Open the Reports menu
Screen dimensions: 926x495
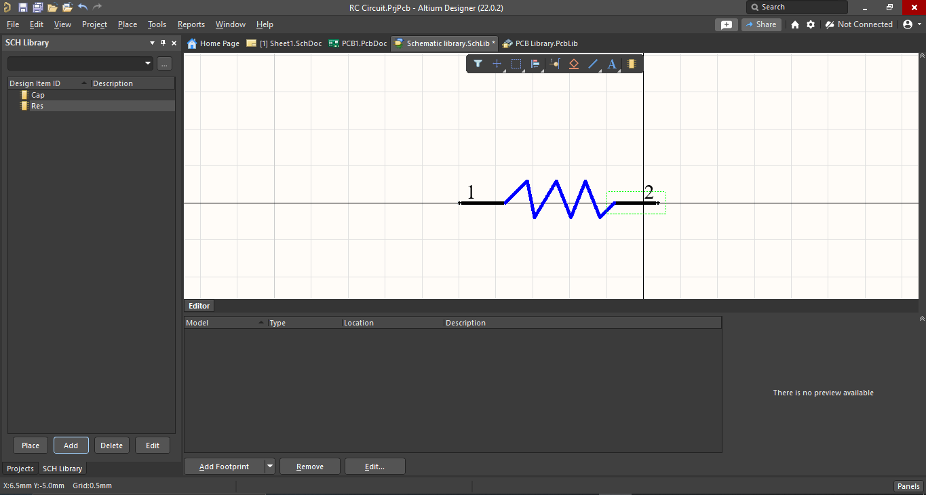point(191,24)
